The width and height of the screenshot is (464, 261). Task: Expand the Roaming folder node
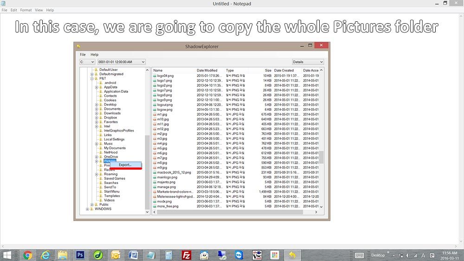click(97, 174)
